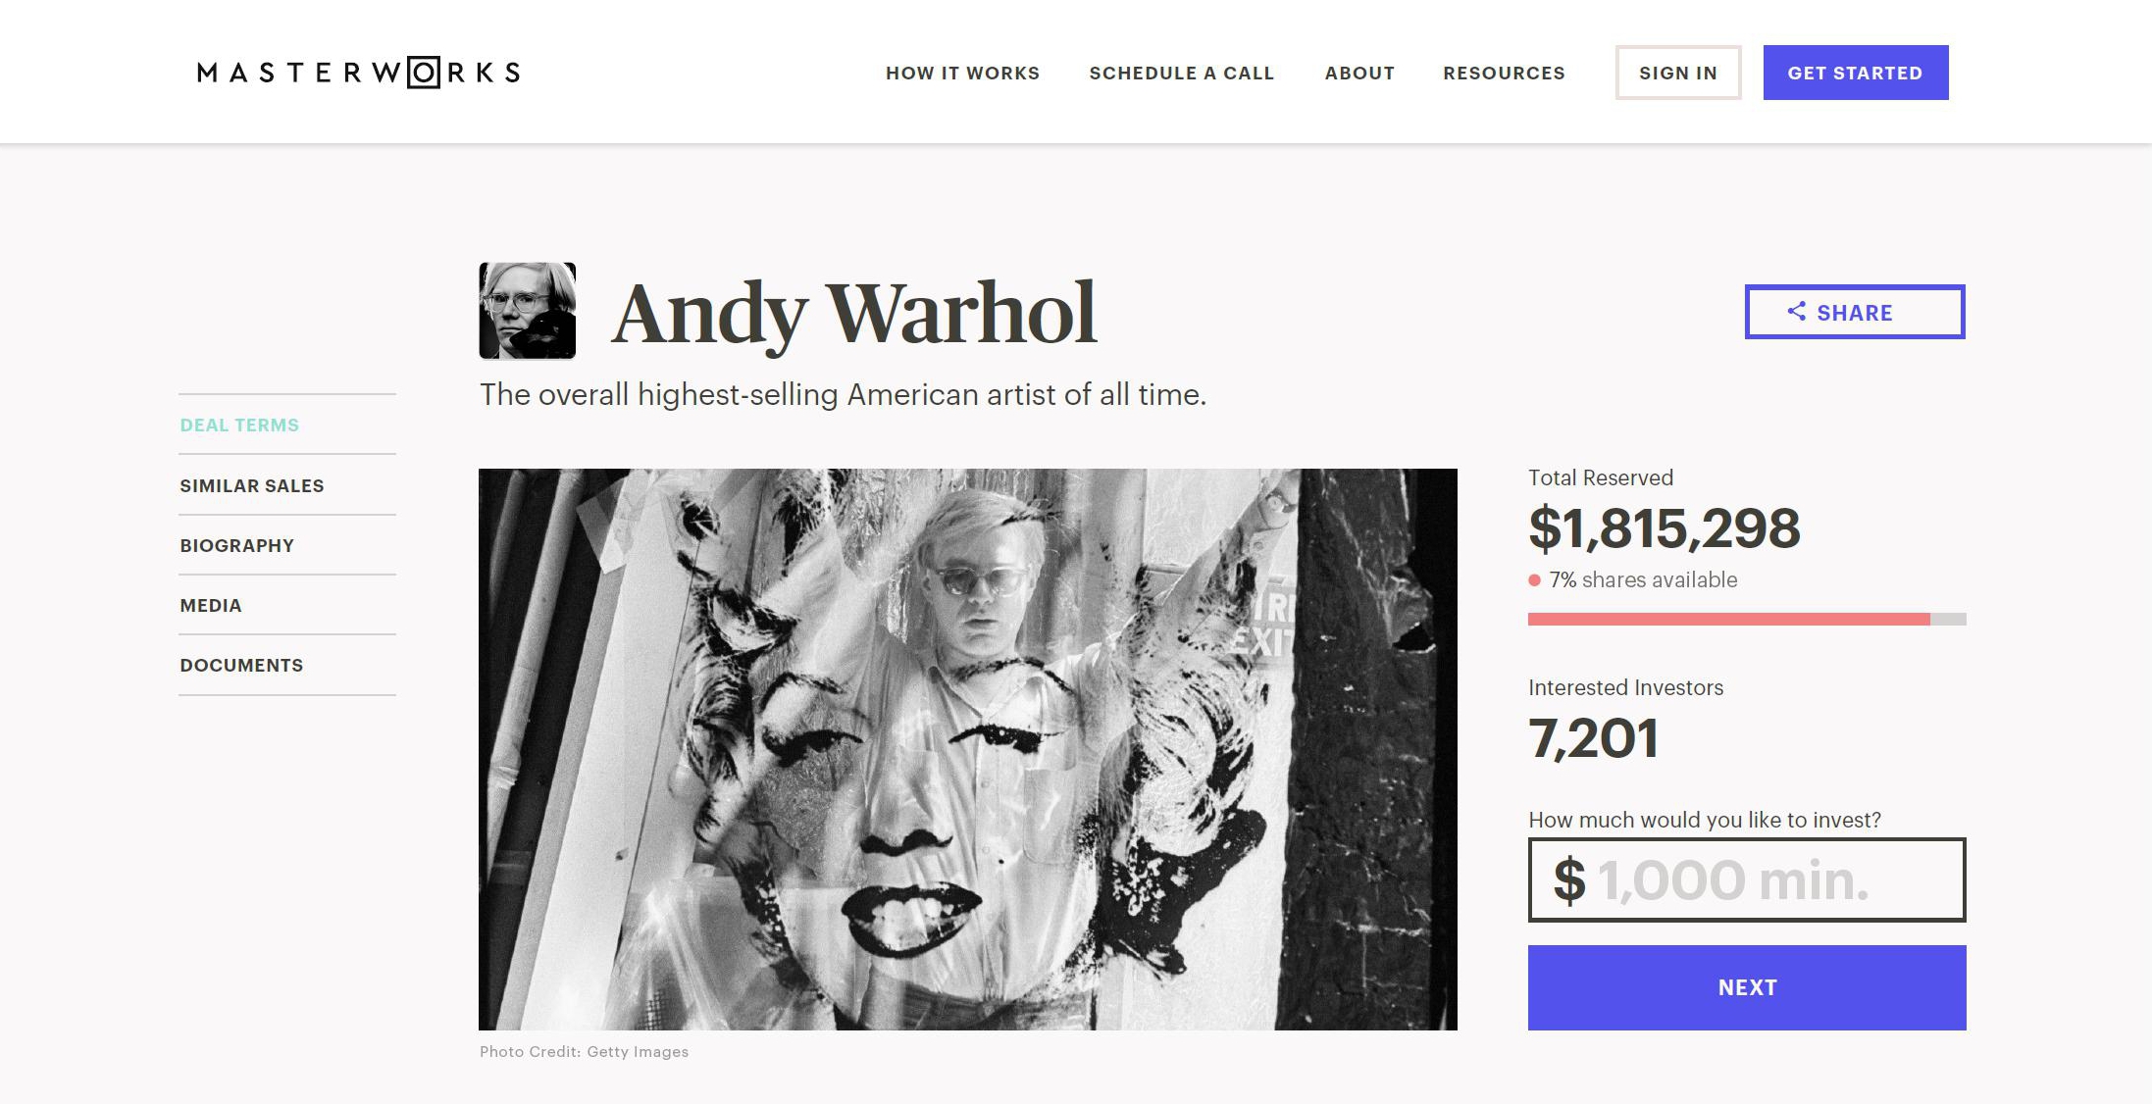Viewport: 2152px width, 1104px height.
Task: Open the Documents section
Action: coord(241,665)
